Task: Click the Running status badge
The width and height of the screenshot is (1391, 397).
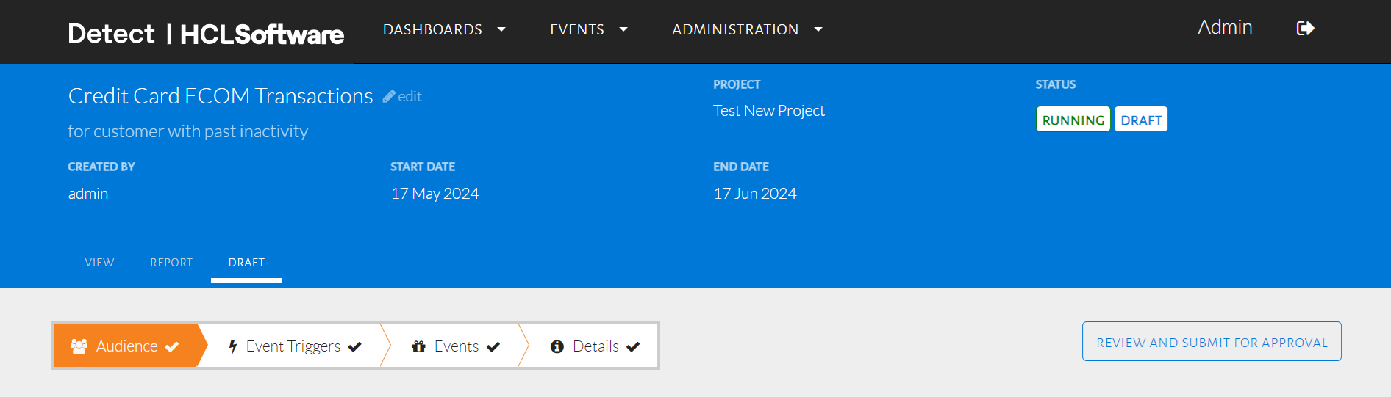Action: (1073, 120)
